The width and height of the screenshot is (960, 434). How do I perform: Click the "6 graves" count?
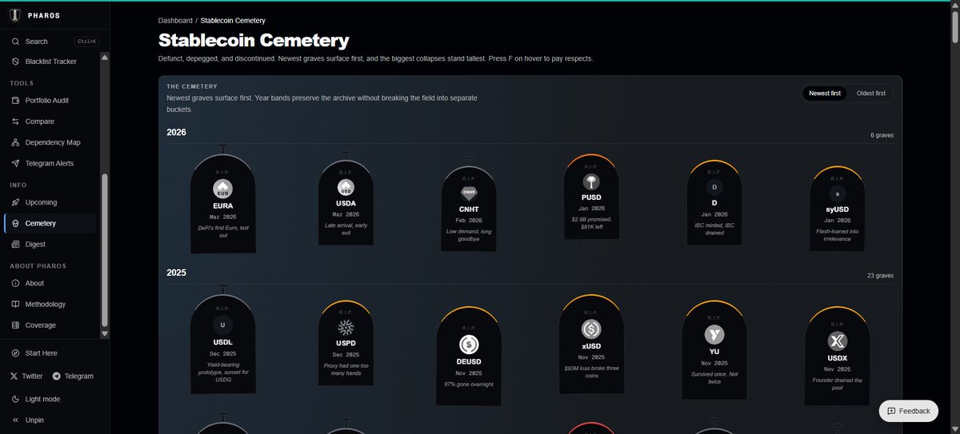[882, 135]
